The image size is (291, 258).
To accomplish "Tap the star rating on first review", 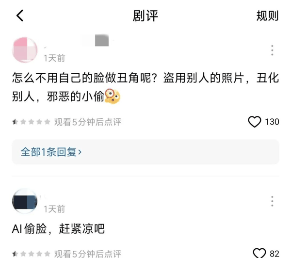I will tap(31, 122).
